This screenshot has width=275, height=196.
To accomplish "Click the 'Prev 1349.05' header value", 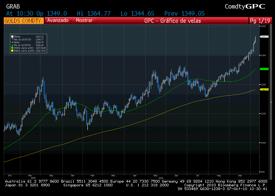I will pos(184,13).
